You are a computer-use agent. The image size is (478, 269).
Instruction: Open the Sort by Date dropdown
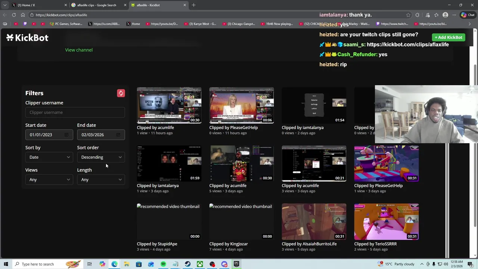tap(49, 157)
